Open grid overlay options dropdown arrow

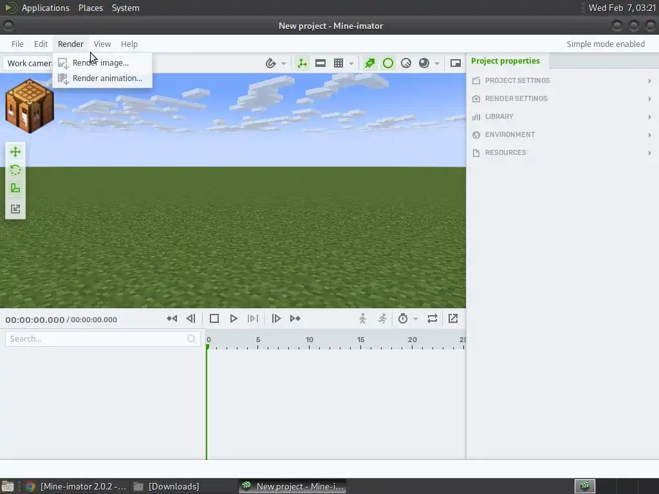click(x=351, y=64)
